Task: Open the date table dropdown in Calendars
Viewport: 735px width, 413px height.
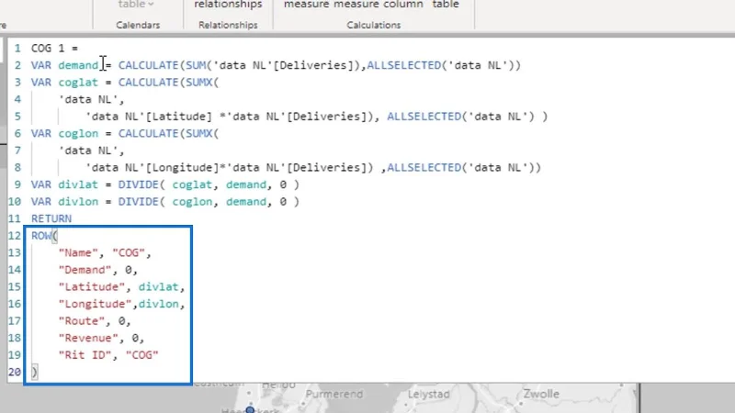Action: point(136,5)
